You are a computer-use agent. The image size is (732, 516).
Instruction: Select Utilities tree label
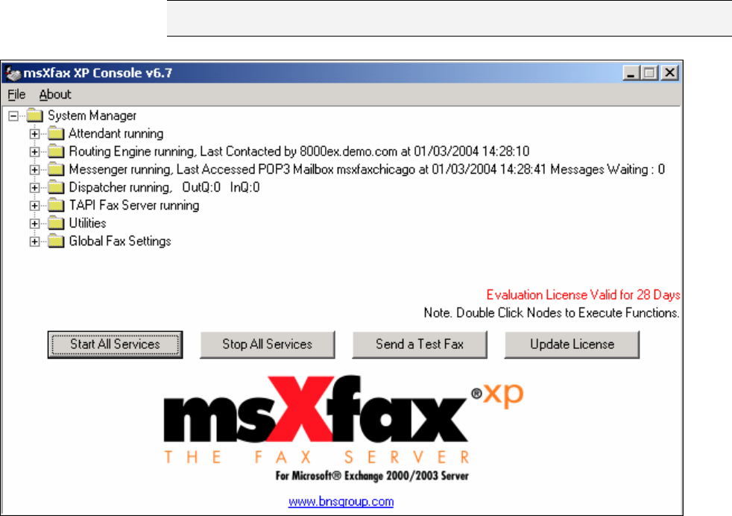(x=88, y=223)
